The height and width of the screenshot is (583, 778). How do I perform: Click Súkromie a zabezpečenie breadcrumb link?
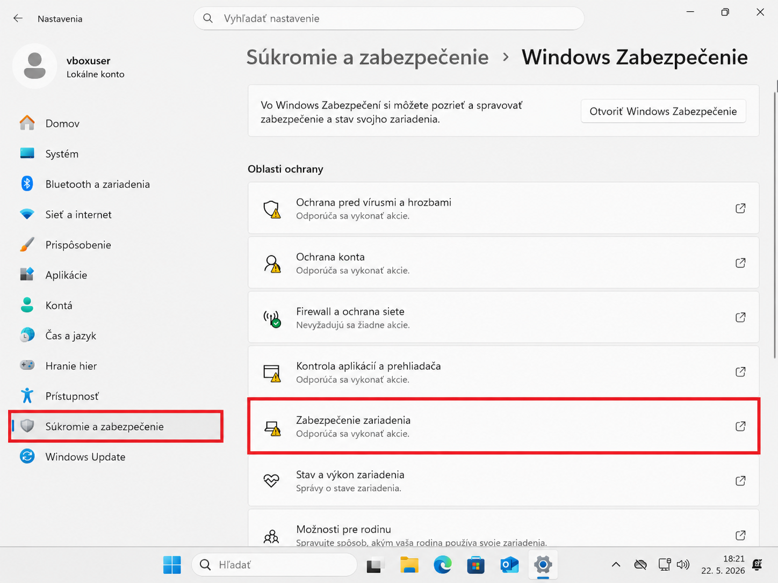368,57
